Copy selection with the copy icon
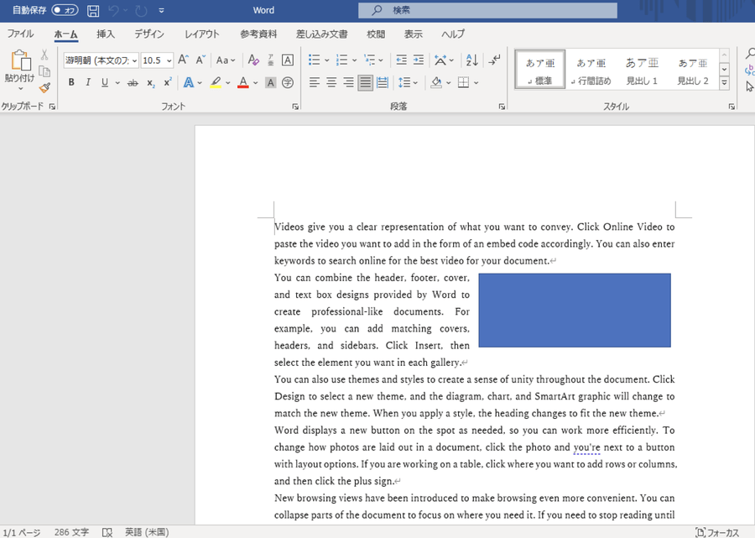The width and height of the screenshot is (755, 538). (x=44, y=71)
